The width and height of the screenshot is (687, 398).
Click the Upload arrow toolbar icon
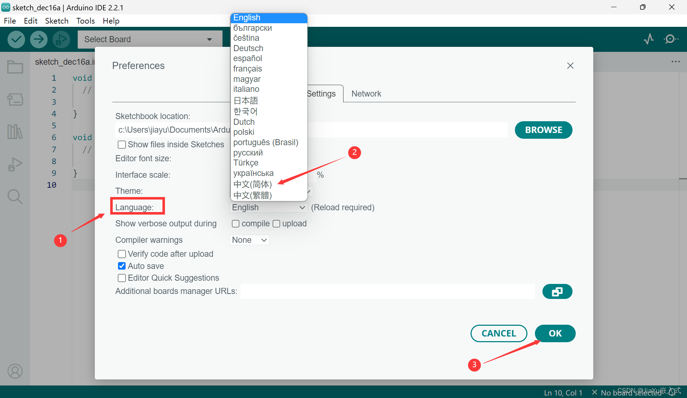click(x=39, y=39)
